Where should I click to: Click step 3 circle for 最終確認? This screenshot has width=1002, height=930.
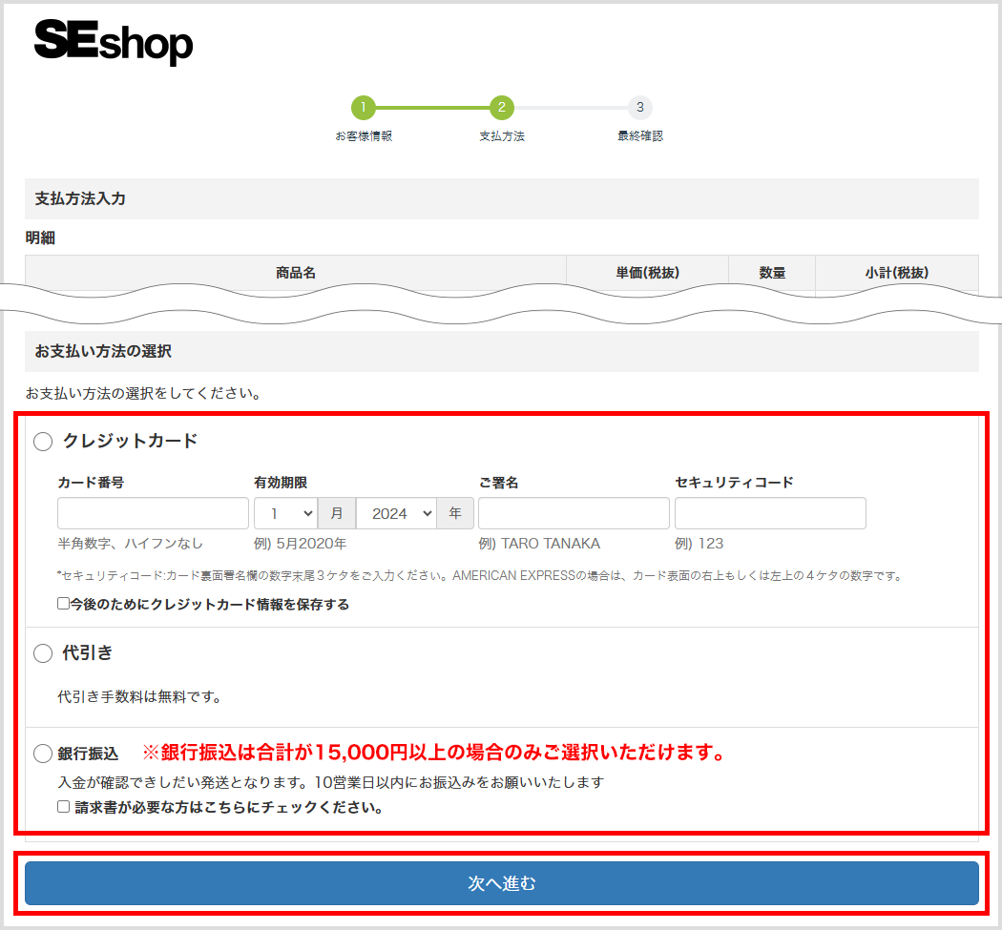tap(638, 108)
